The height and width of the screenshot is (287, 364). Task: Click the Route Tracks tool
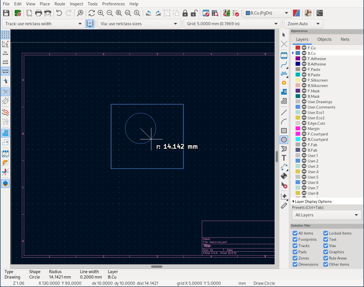pyautogui.click(x=284, y=65)
